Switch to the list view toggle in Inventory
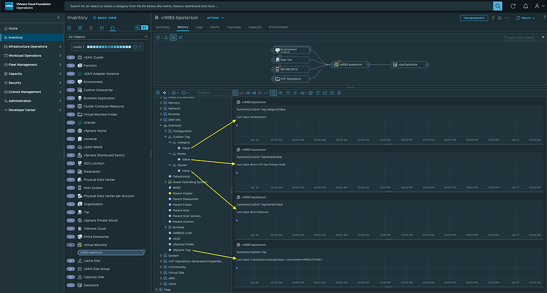The height and width of the screenshot is (293, 547). pyautogui.click(x=145, y=27)
